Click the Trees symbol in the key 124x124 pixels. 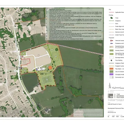click(x=111, y=18)
